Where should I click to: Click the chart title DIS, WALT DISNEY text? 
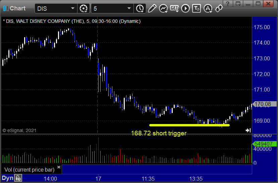coord(72,21)
